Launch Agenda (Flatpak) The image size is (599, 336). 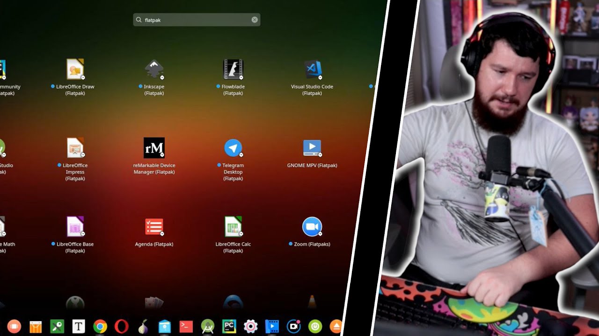click(x=154, y=227)
